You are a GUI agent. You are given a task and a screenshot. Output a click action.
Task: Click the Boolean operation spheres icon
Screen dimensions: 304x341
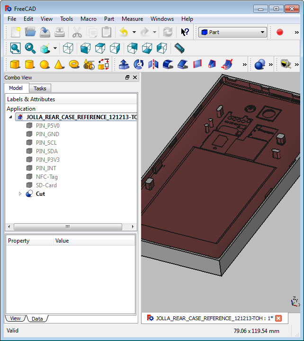pyautogui.click(x=260, y=64)
